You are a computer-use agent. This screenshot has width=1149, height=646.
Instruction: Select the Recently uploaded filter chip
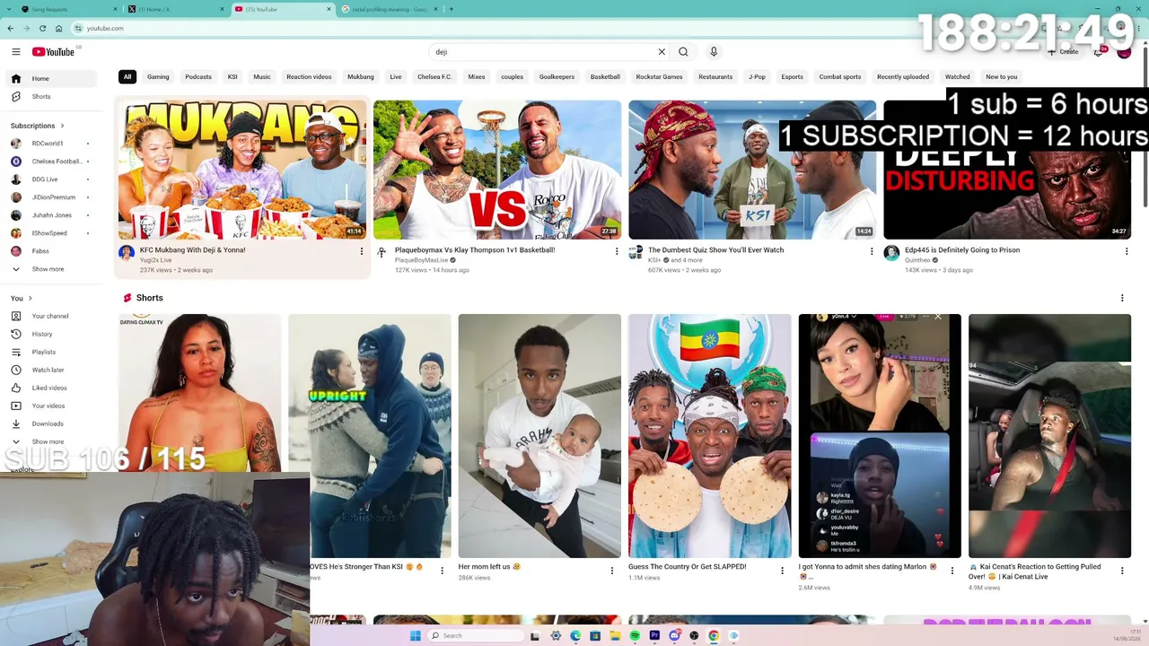903,77
